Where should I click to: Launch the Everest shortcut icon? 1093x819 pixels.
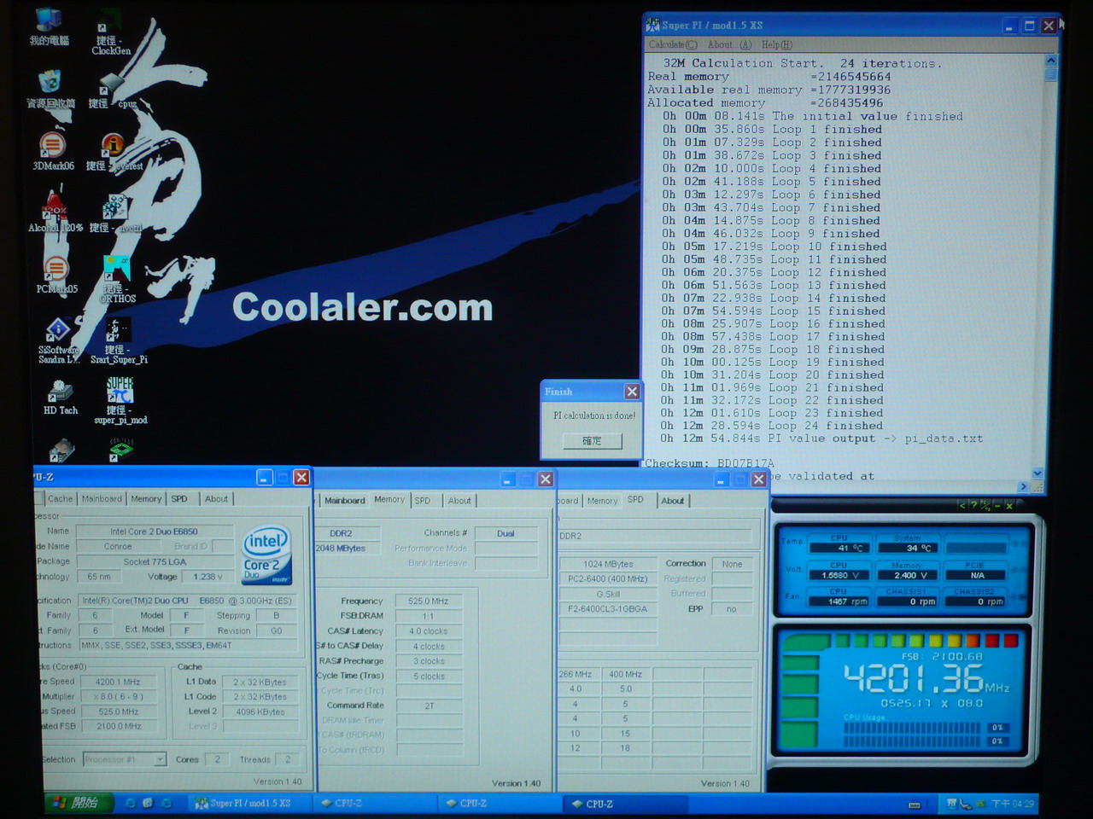pos(114,152)
